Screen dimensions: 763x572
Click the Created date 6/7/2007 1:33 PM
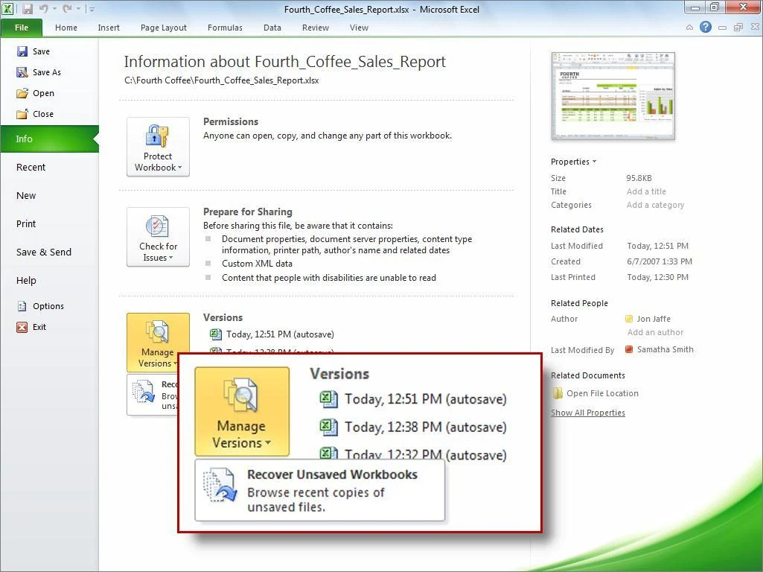[x=660, y=261]
